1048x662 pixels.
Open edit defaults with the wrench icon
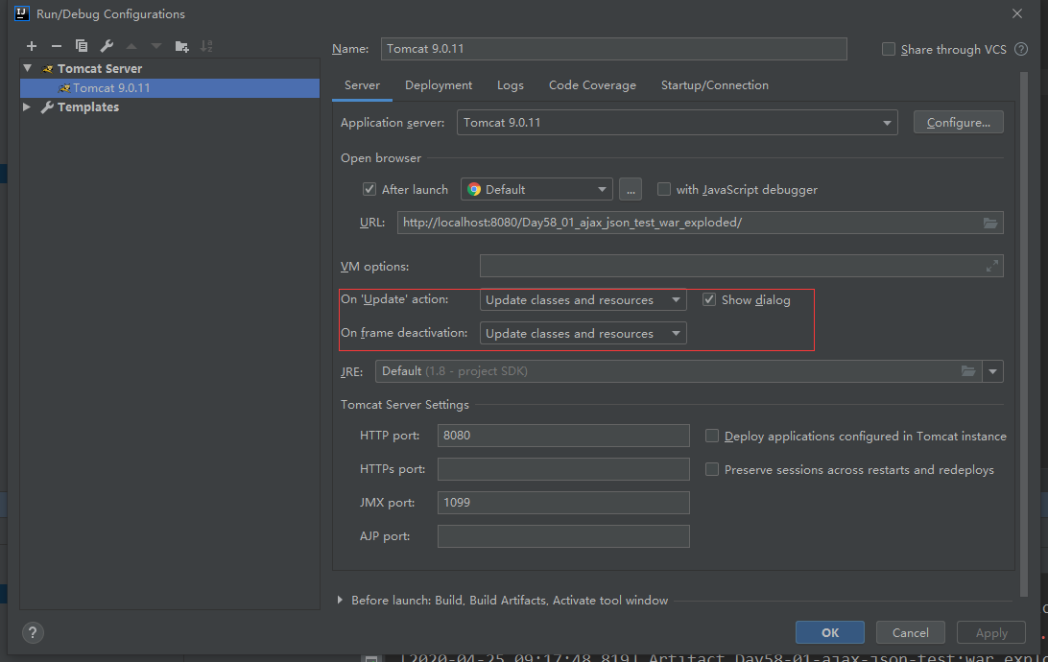(107, 45)
